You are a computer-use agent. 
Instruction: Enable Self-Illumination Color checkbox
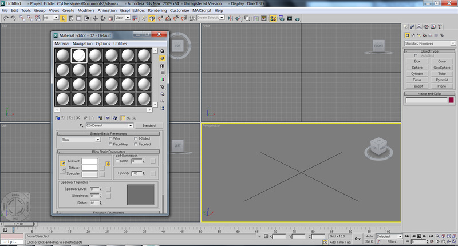click(117, 161)
